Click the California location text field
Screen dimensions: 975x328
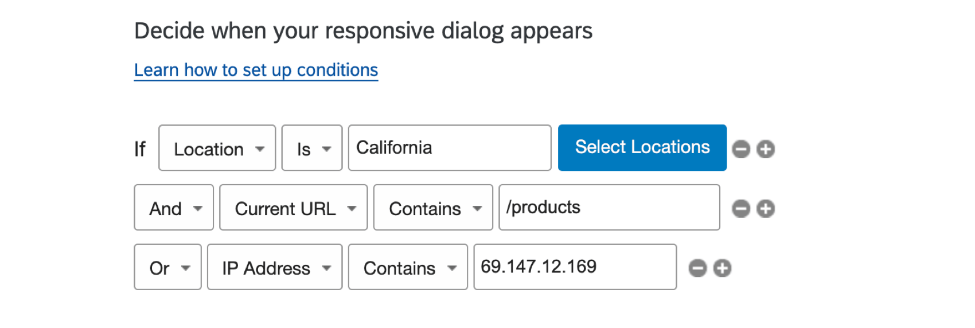[449, 148]
